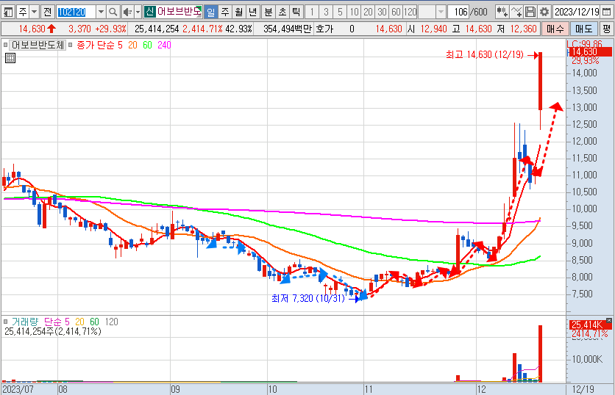Click the 354,494백만 trading value text

[x=288, y=29]
